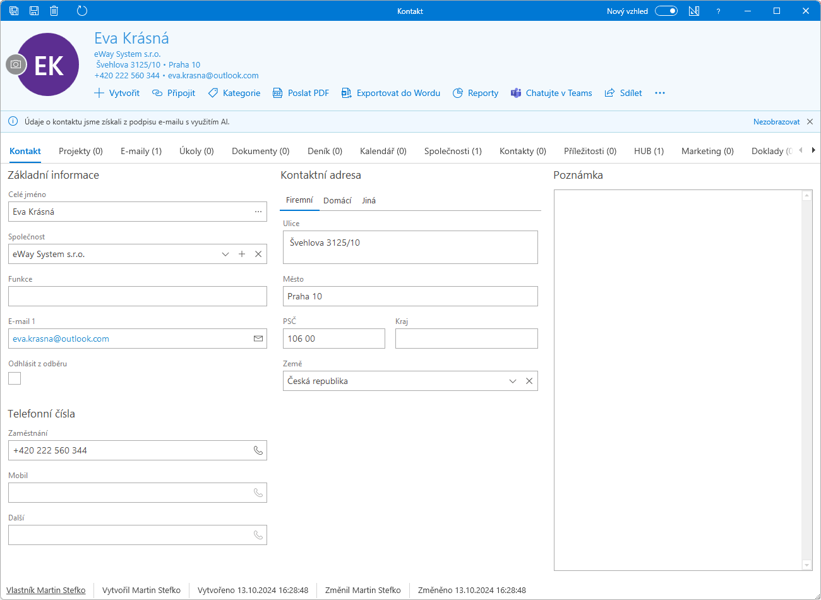Click inside the Poznámka note area
Image resolution: width=821 pixels, height=600 pixels.
678,380
